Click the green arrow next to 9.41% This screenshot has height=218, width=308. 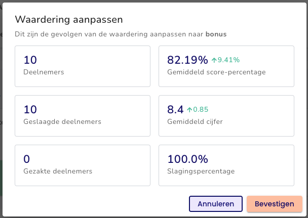[214, 60]
